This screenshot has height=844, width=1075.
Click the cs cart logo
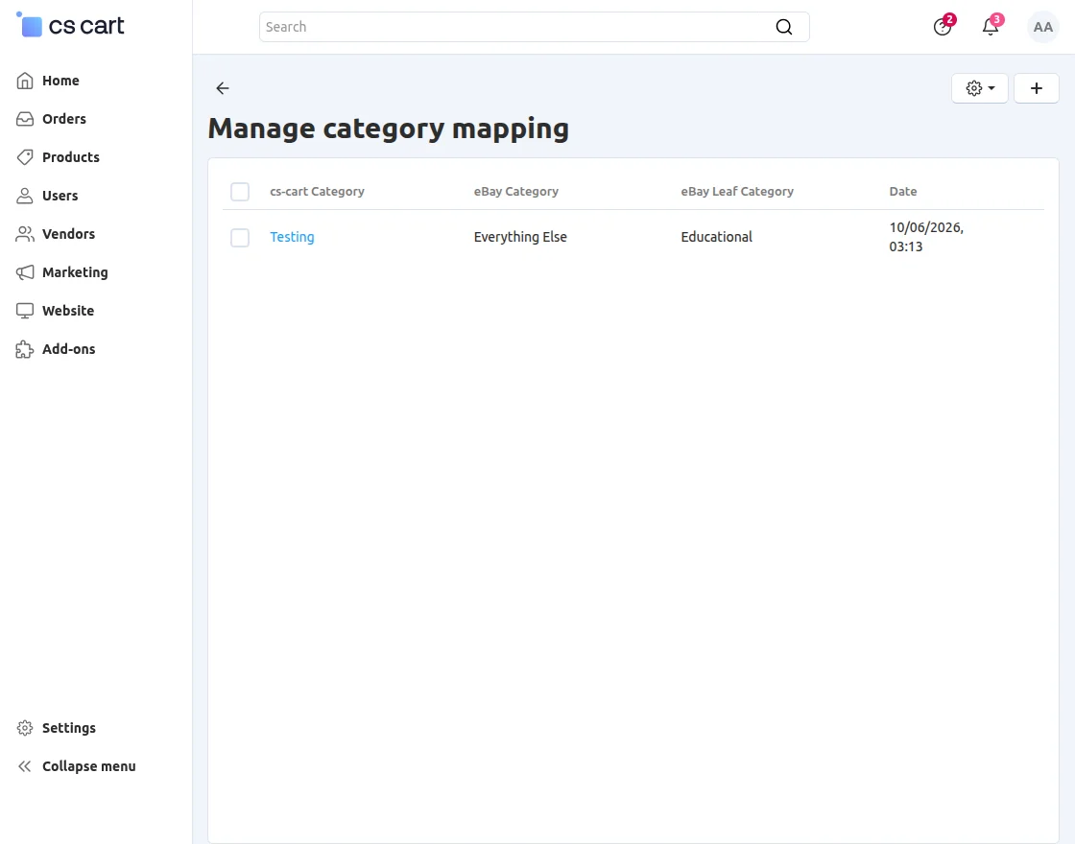click(70, 25)
